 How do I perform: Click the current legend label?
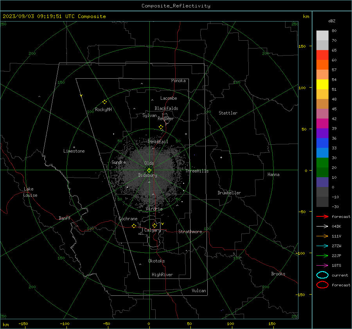tap(340, 275)
